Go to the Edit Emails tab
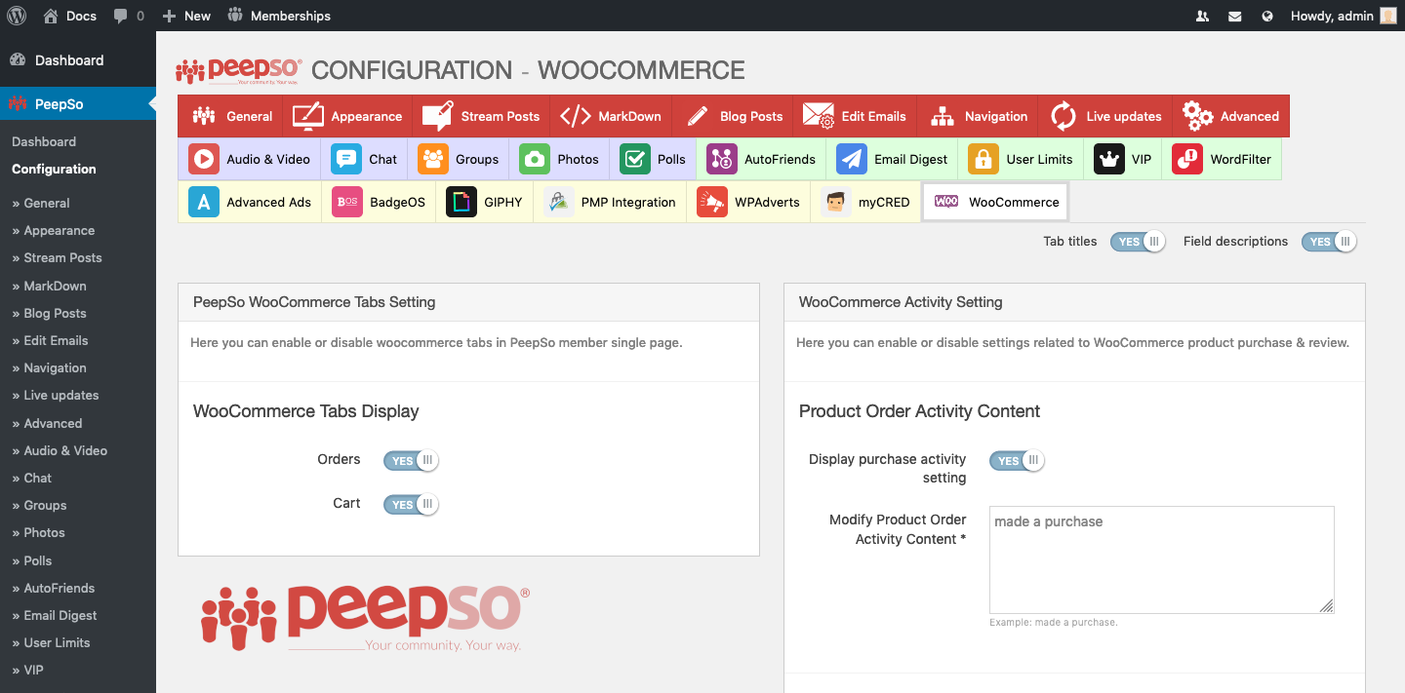 855,116
